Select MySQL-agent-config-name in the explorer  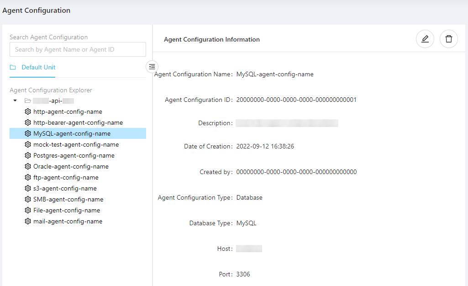pyautogui.click(x=72, y=133)
